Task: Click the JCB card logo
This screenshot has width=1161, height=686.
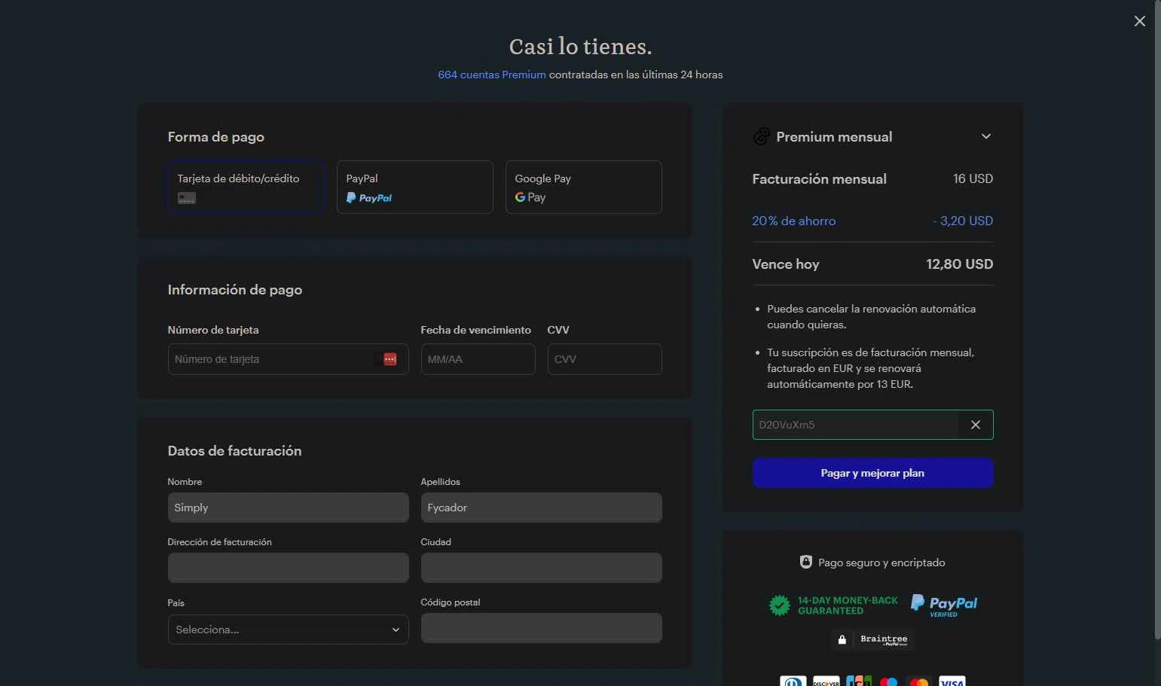Action: pyautogui.click(x=859, y=681)
